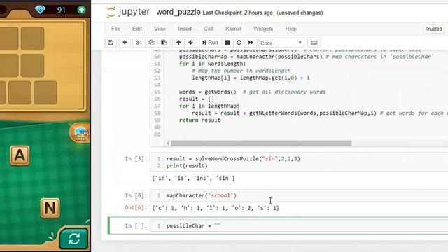Click the Last Checkpoint text
The width and height of the screenshot is (448, 252).
click(237, 13)
